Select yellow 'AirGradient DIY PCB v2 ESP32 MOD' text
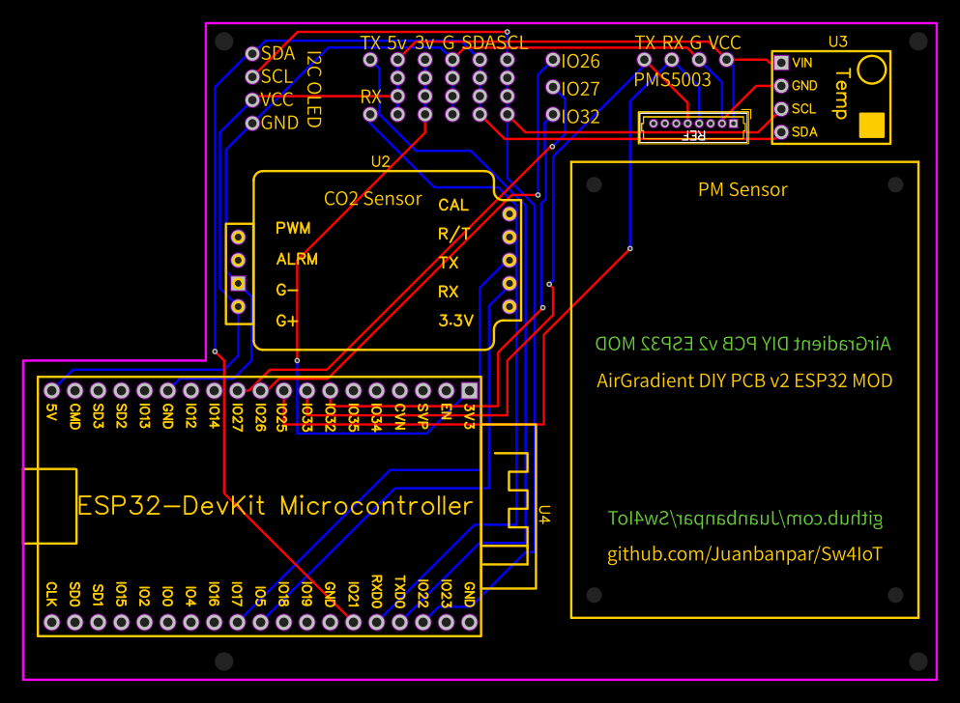This screenshot has height=703, width=960. point(744,380)
